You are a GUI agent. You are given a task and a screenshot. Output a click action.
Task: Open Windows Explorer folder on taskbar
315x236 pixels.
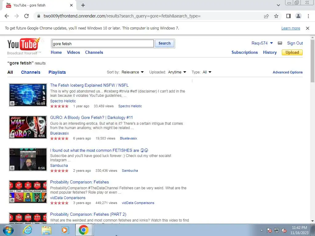[x=46, y=230]
